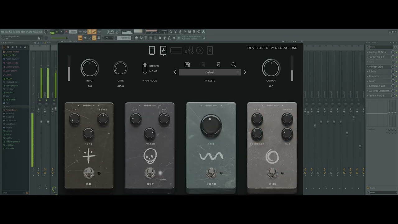Click the FL Studio record button
This screenshot has height=224, width=398.
click(x=66, y=32)
